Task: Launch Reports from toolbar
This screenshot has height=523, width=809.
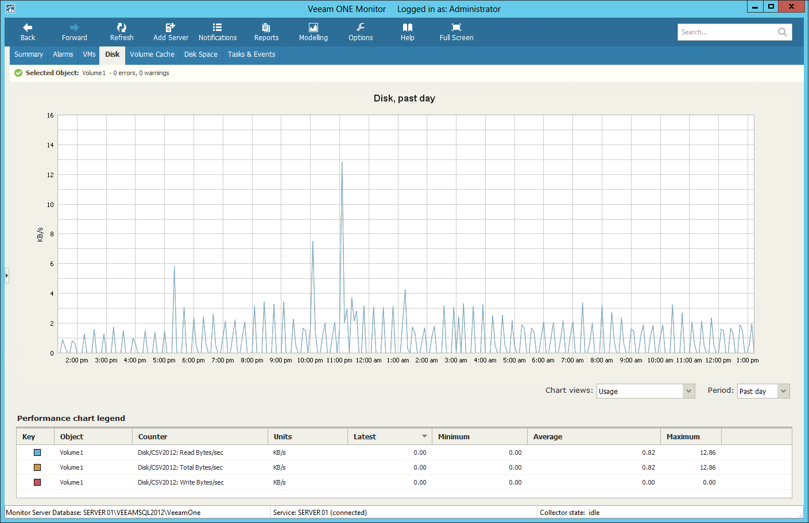Action: (266, 32)
